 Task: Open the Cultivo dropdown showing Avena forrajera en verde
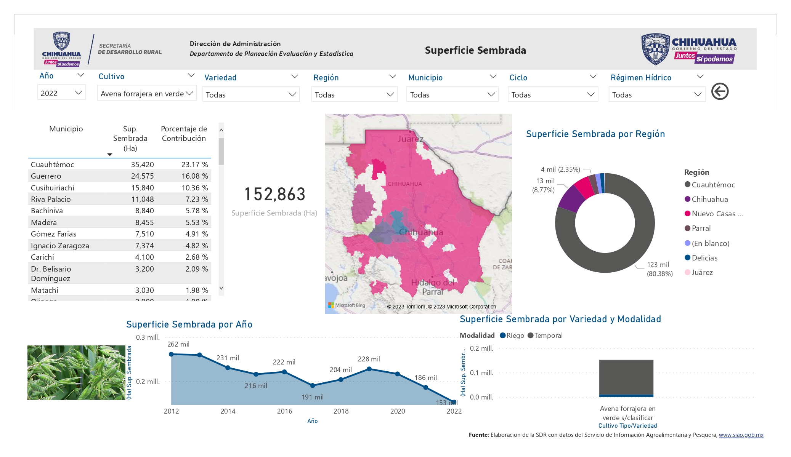[x=147, y=93]
